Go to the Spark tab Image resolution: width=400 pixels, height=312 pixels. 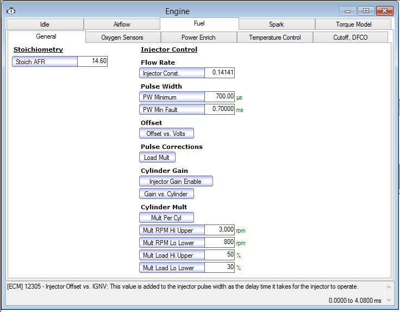pyautogui.click(x=277, y=24)
